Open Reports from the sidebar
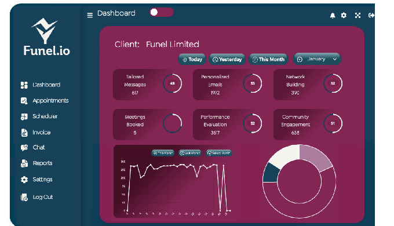 [x=42, y=163]
